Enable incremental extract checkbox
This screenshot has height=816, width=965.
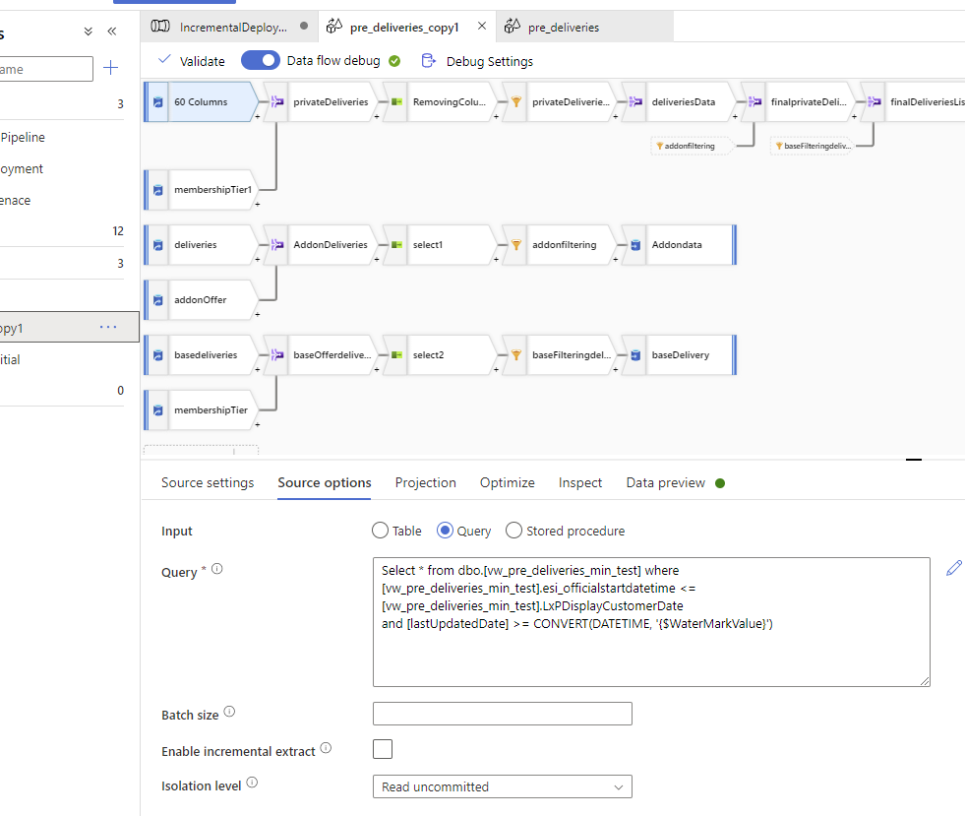coord(382,748)
